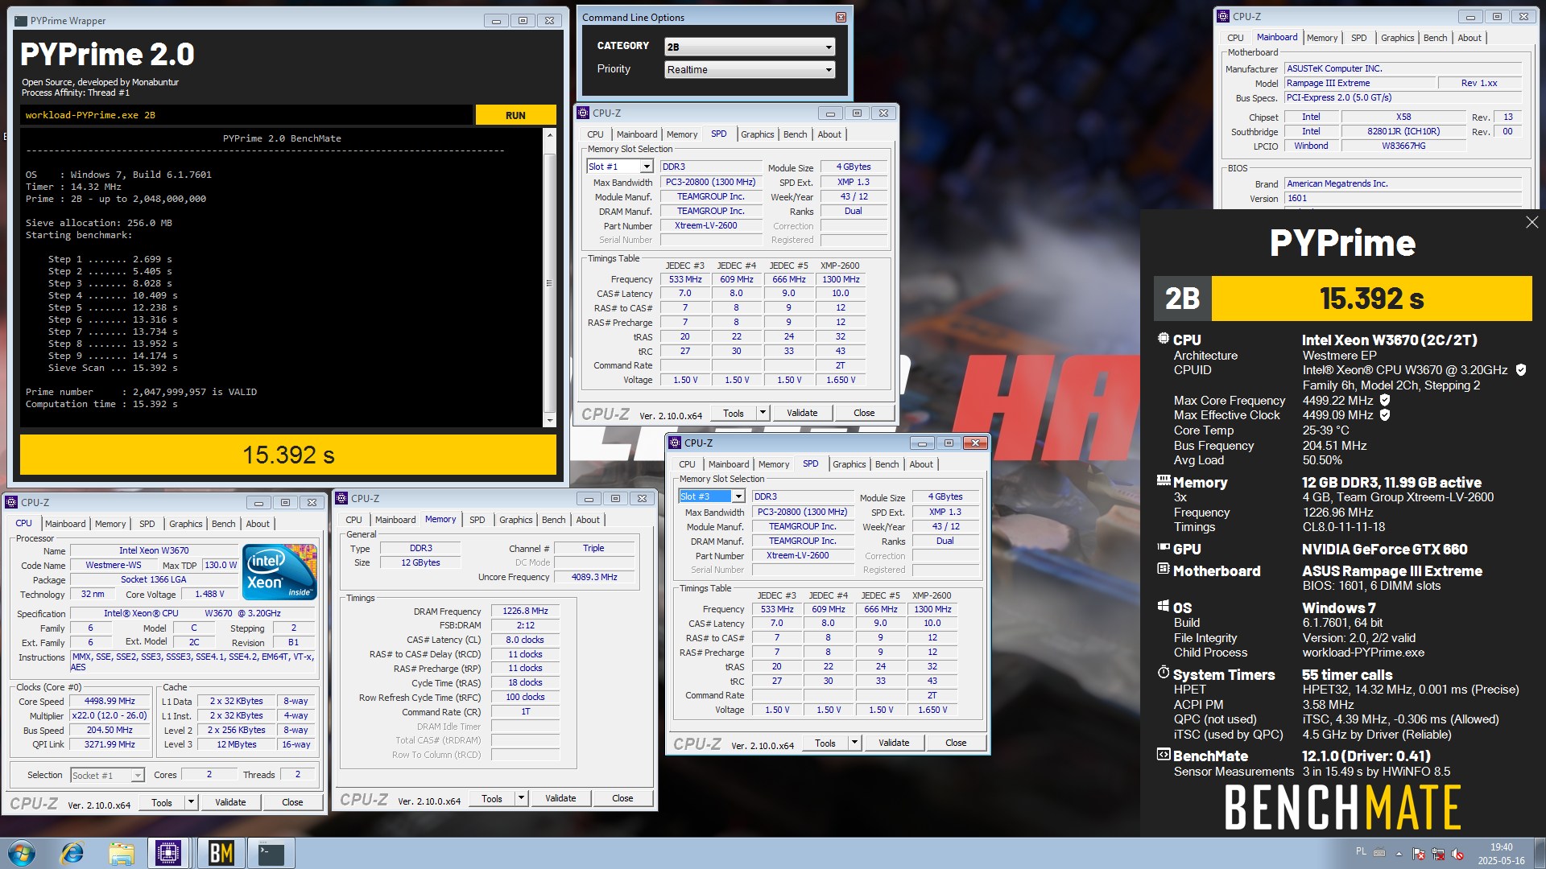Click the yellow 15.392 s score in BenchMate panel
The image size is (1546, 869).
click(1371, 299)
